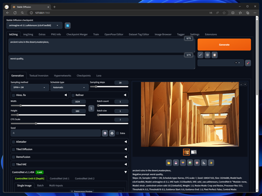Open the Schedule type dropdown

(68, 88)
